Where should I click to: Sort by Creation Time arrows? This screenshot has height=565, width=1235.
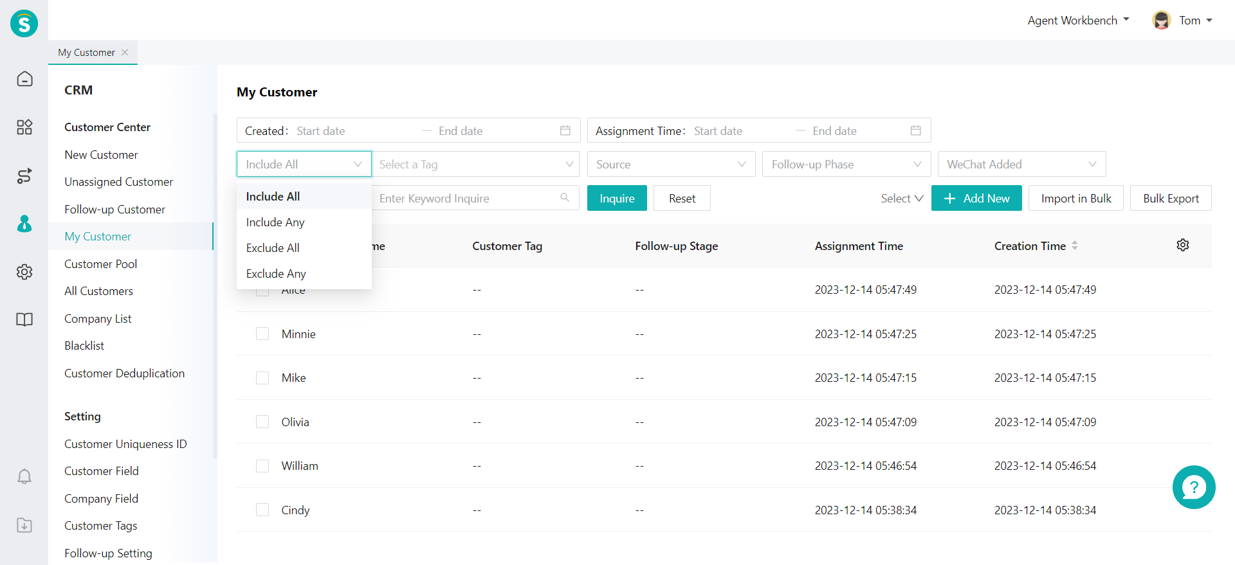(1074, 246)
